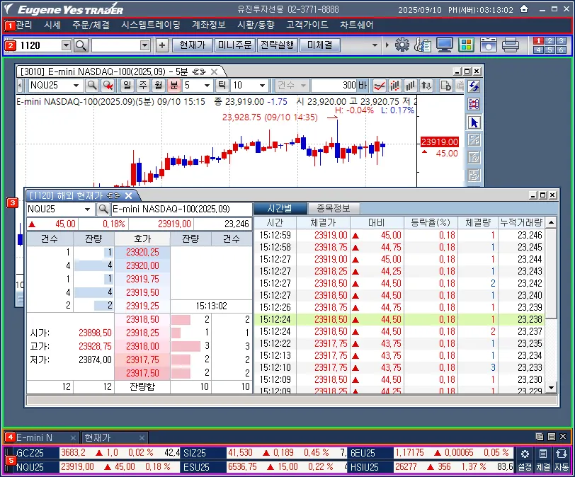The image size is (575, 477).
Task: Open the 차트쉐어 menu item
Action: [x=356, y=25]
